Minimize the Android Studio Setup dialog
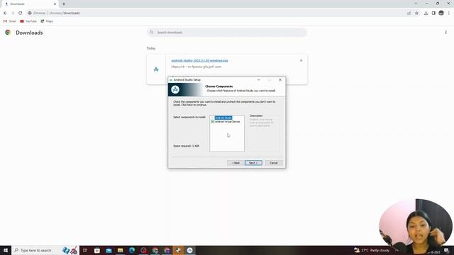This screenshot has width=454, height=255. [259, 80]
